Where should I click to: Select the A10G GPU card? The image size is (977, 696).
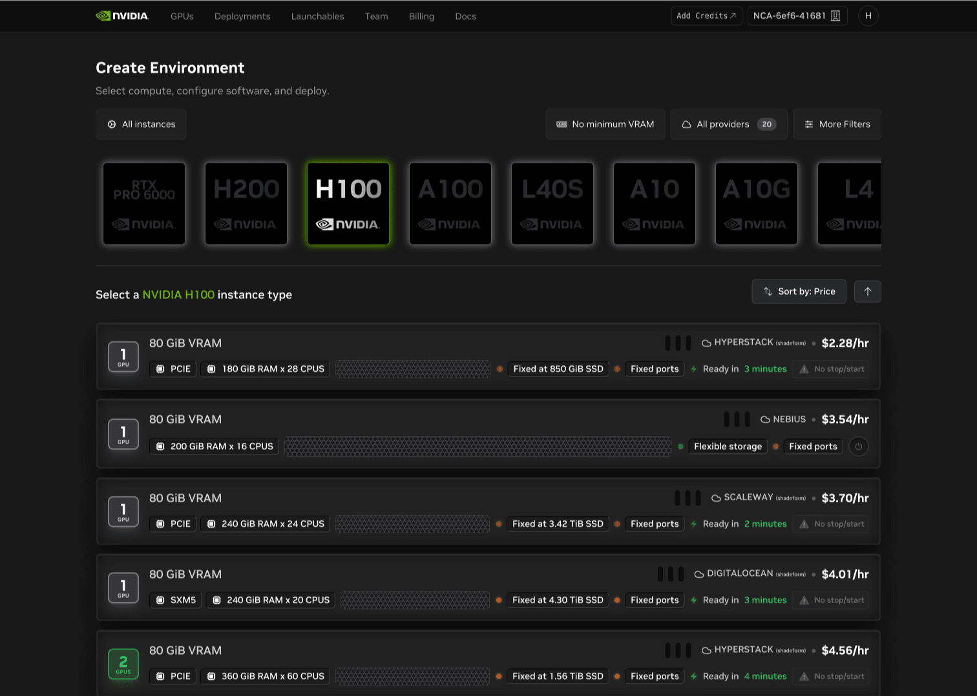tap(757, 203)
